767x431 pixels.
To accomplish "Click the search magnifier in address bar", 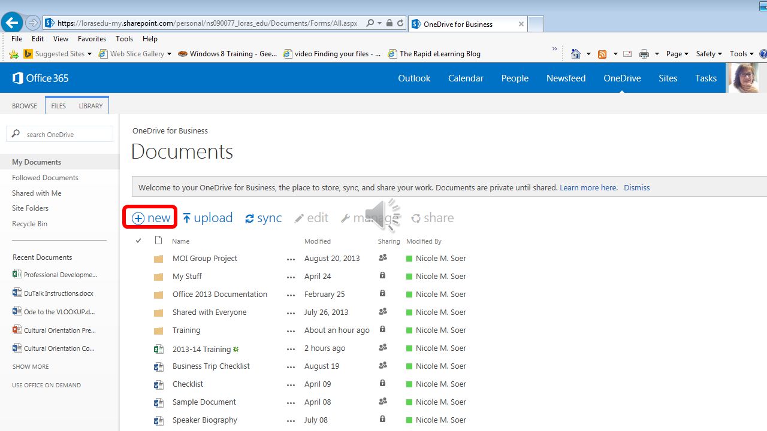I will pos(370,23).
